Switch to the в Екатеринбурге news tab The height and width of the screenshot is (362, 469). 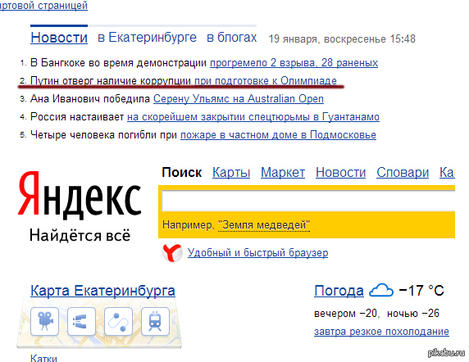coord(147,38)
